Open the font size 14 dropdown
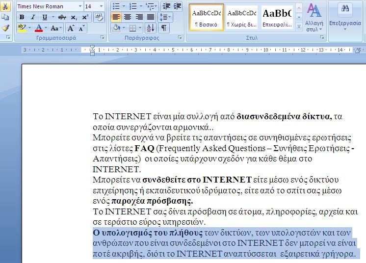The height and width of the screenshot is (263, 366). coord(101,6)
